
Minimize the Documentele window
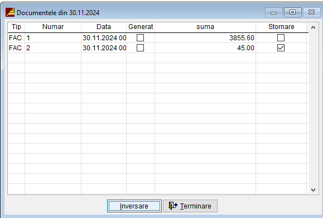273,13
